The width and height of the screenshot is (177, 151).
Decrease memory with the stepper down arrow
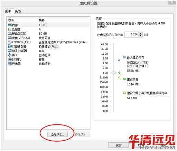(140, 36)
